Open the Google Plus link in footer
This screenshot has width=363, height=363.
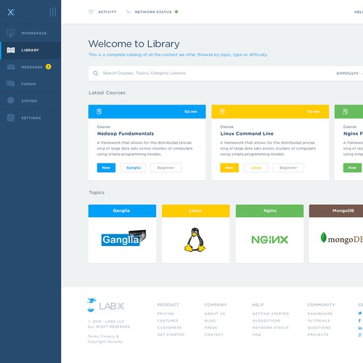tap(360, 335)
